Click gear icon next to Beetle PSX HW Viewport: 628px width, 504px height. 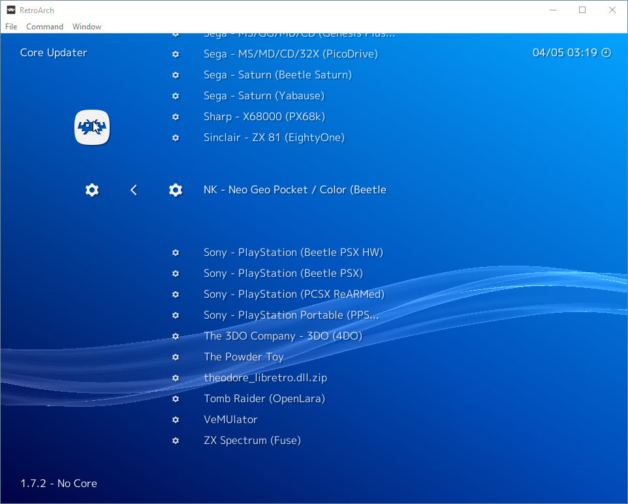[x=176, y=253]
